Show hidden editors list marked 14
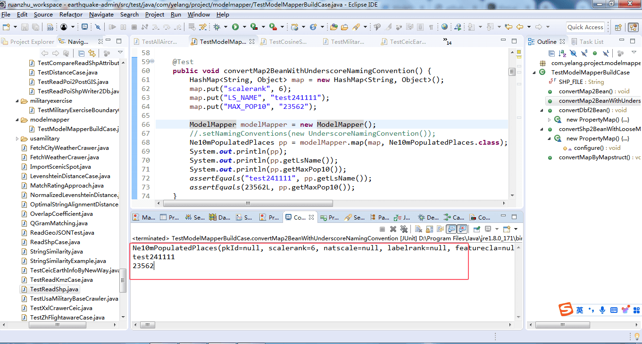Viewport: 642px width, 344px height. 447,41
